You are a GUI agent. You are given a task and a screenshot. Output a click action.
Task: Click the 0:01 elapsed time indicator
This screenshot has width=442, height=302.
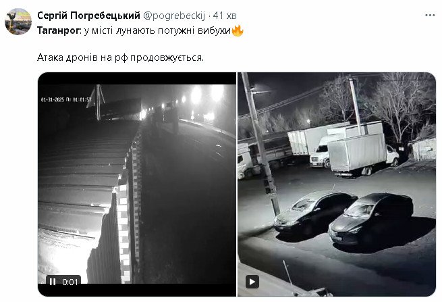pyautogui.click(x=70, y=282)
